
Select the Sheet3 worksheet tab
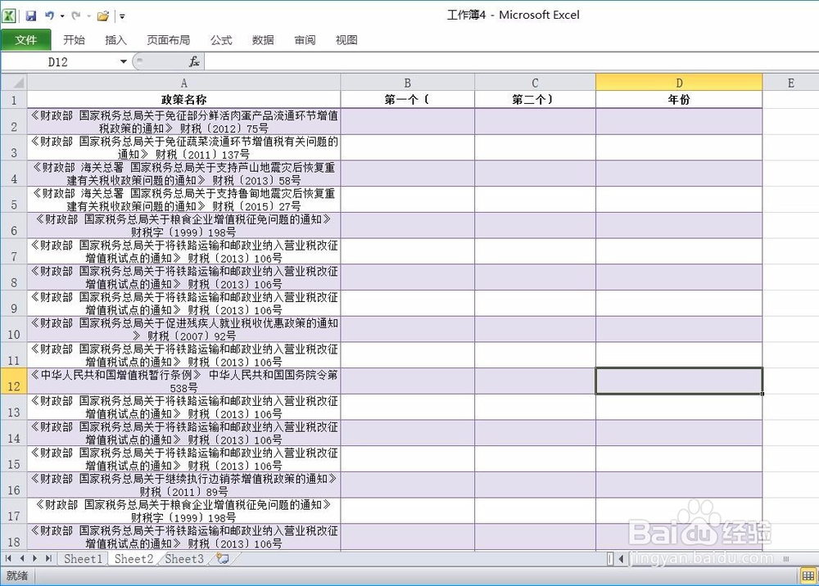tap(183, 559)
